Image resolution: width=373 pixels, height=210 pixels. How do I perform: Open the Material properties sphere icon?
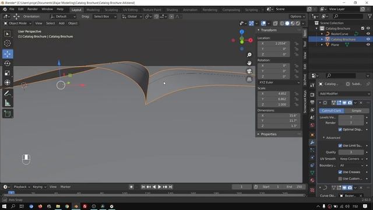point(312,180)
